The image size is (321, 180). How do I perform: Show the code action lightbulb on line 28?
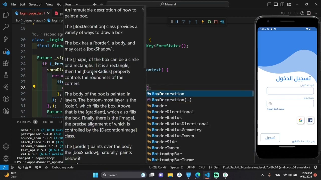(x=34, y=87)
